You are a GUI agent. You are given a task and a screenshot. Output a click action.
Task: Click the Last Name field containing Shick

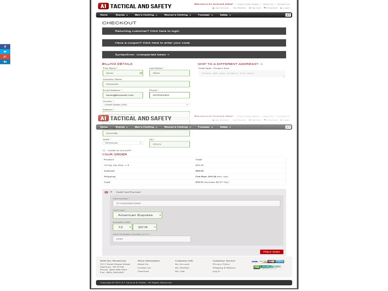169,73
